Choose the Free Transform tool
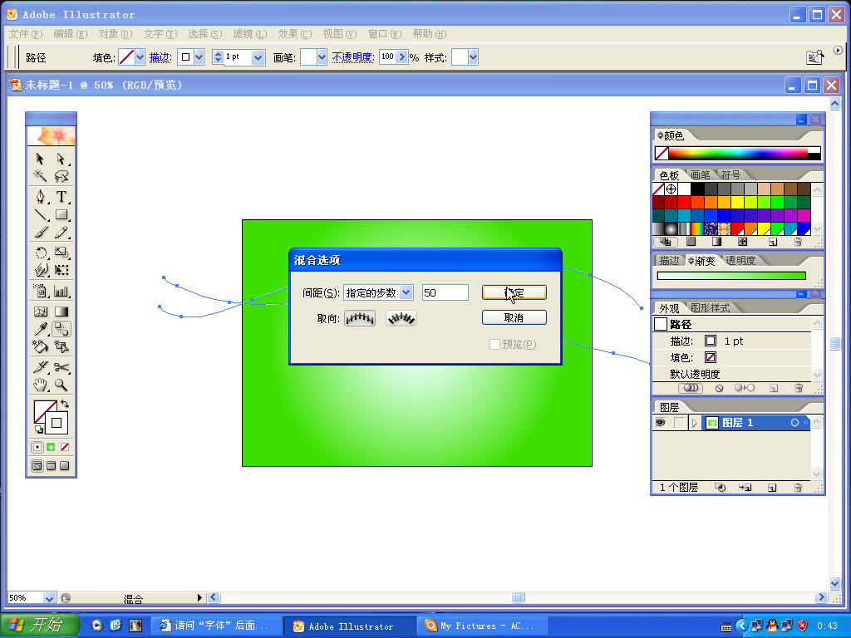Image resolution: width=851 pixels, height=638 pixels. click(x=61, y=270)
